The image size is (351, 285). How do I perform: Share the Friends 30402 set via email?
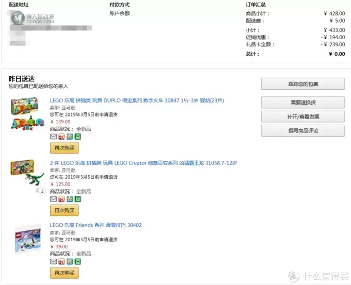click(53, 261)
